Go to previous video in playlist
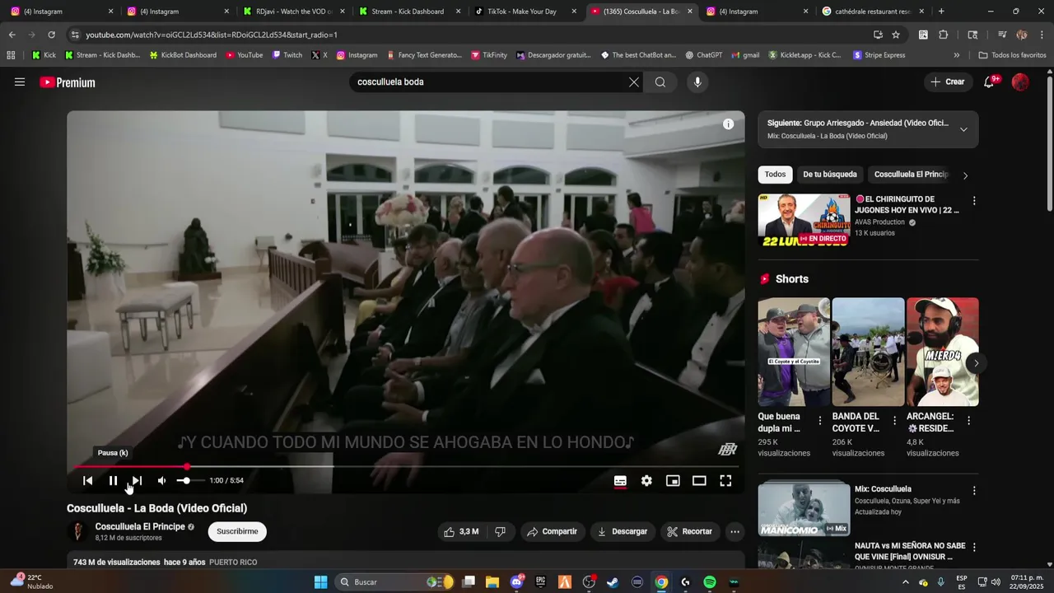Image resolution: width=1054 pixels, height=593 pixels. pyautogui.click(x=87, y=481)
